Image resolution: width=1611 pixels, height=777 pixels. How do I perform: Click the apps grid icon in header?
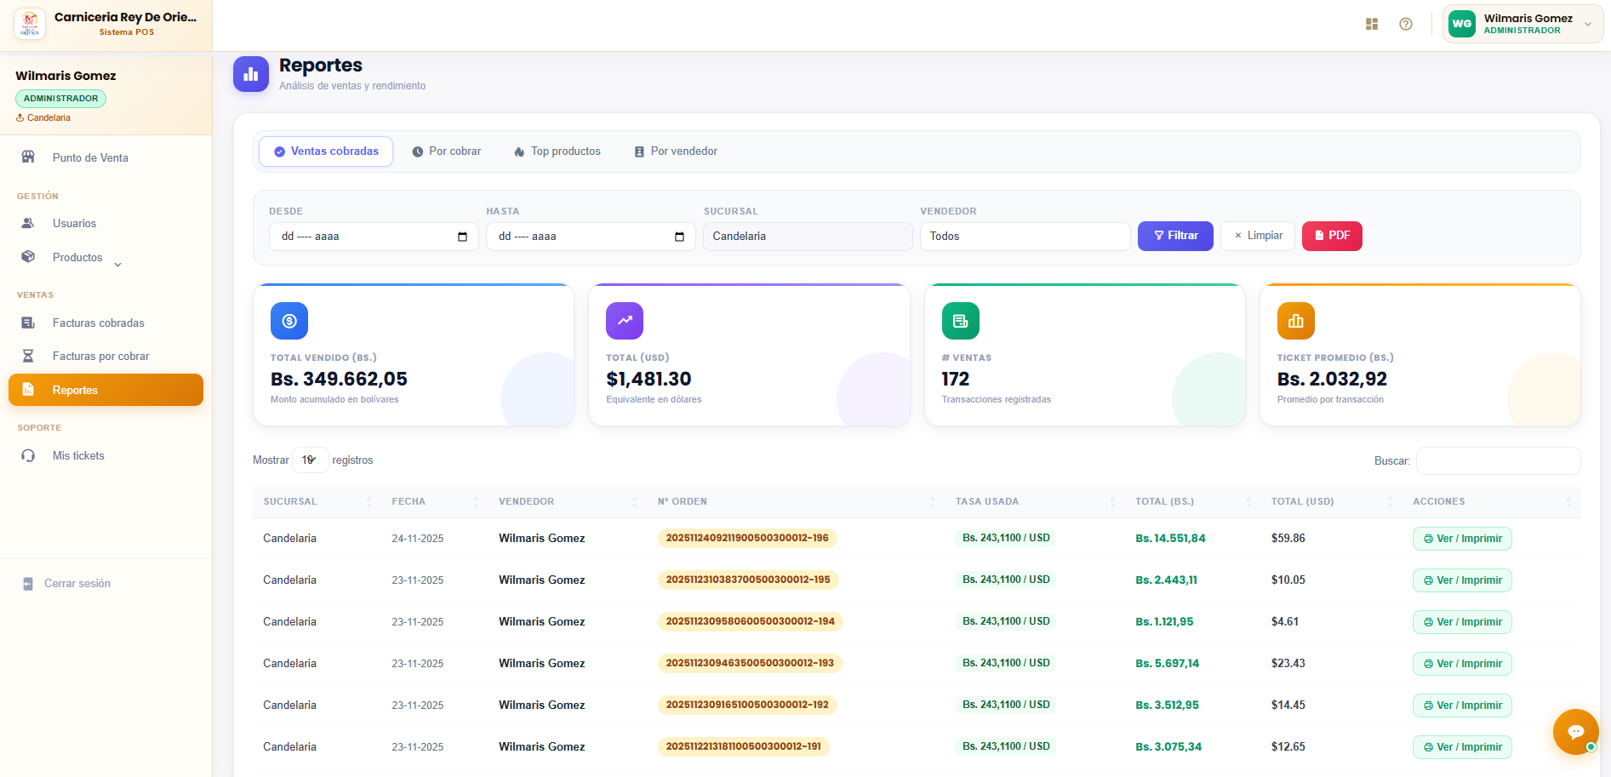pos(1372,24)
